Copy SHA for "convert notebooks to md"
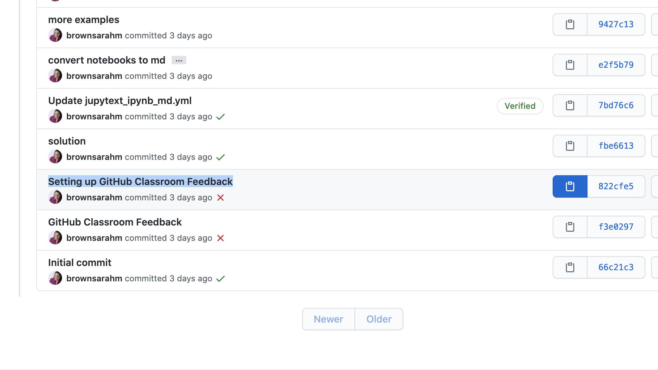Screen dimensions: 658x370 point(569,65)
